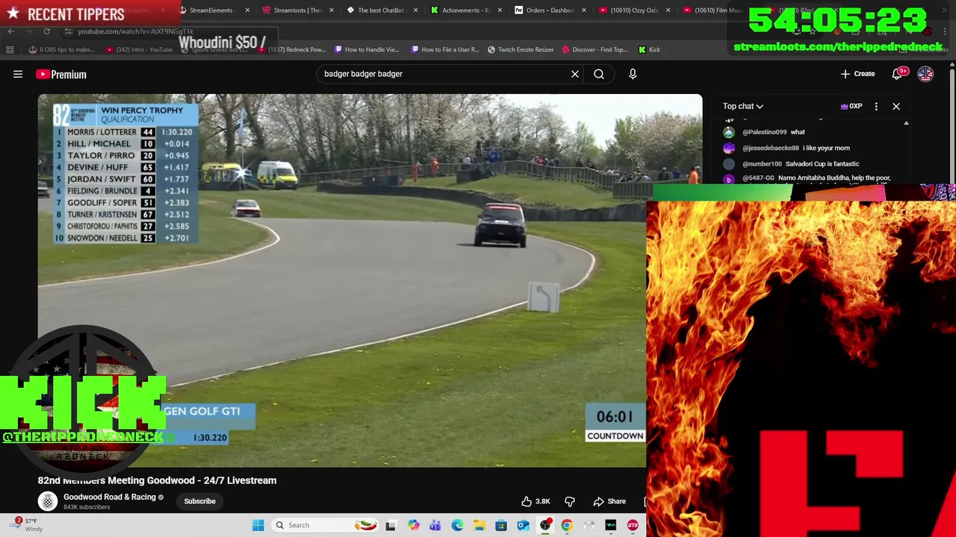The width and height of the screenshot is (956, 537).
Task: Run search with the magnifier button
Action: pos(599,74)
